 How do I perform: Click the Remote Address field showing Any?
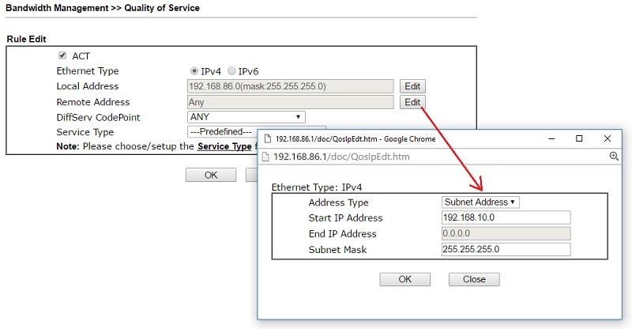(x=291, y=102)
